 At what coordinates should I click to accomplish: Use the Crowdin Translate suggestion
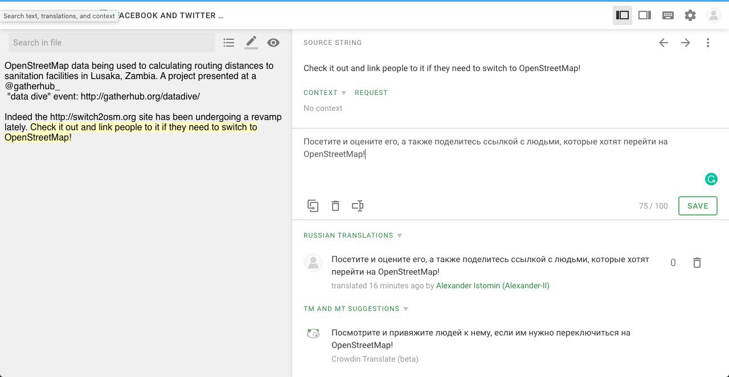tap(481, 339)
